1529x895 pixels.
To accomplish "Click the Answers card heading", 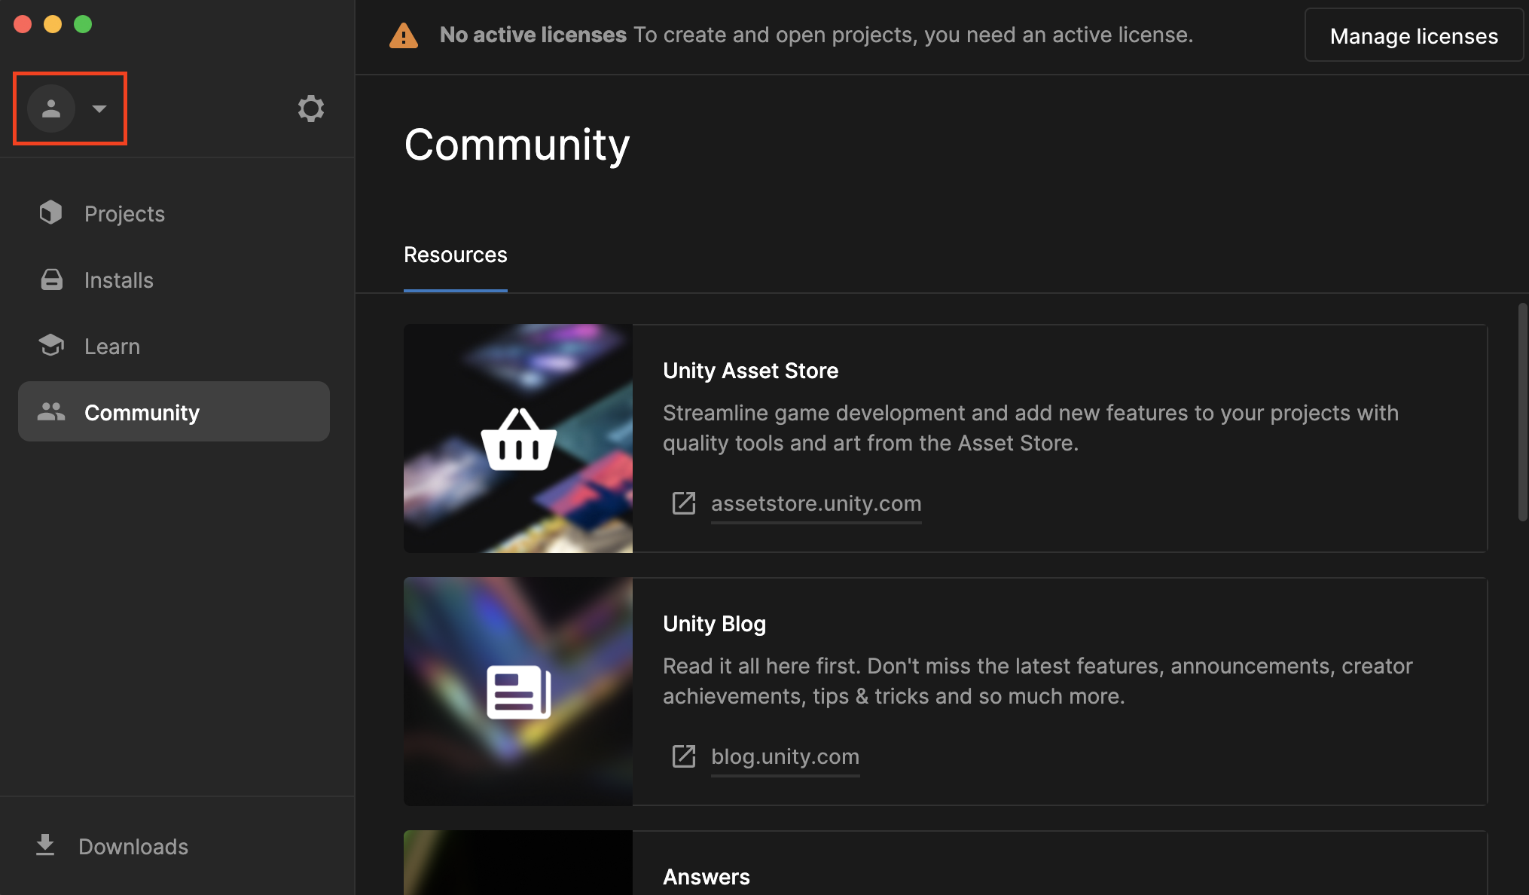I will click(x=706, y=877).
